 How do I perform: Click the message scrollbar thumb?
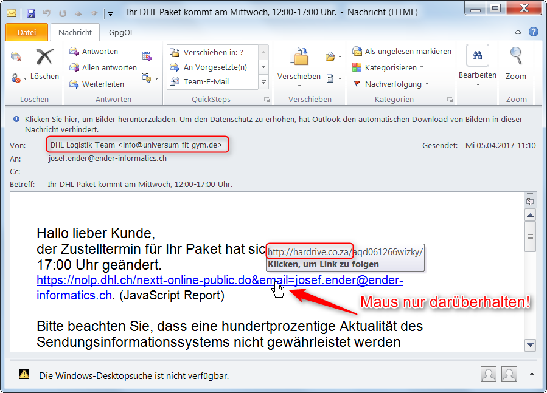click(x=530, y=237)
